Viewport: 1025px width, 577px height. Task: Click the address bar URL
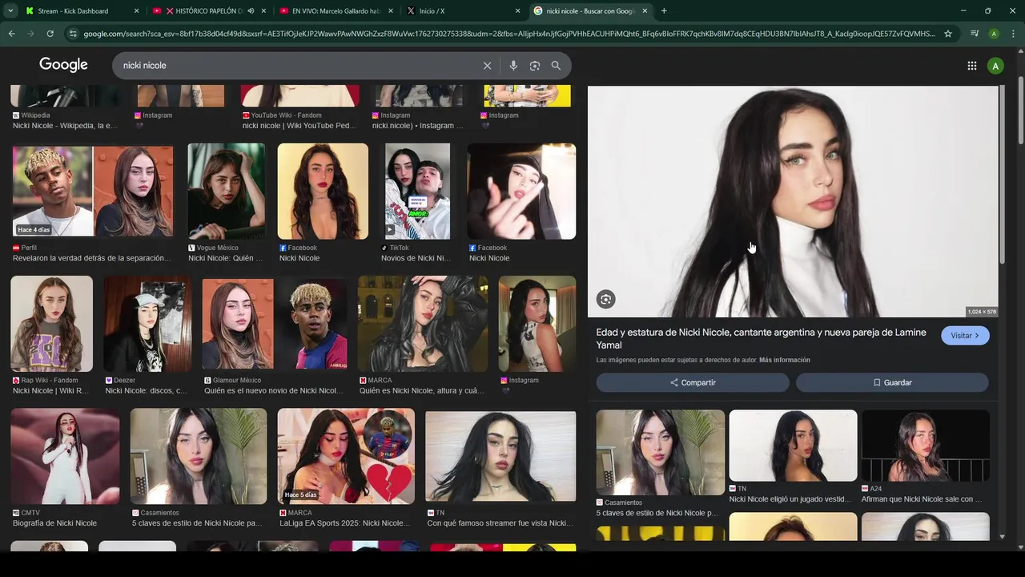tap(508, 34)
